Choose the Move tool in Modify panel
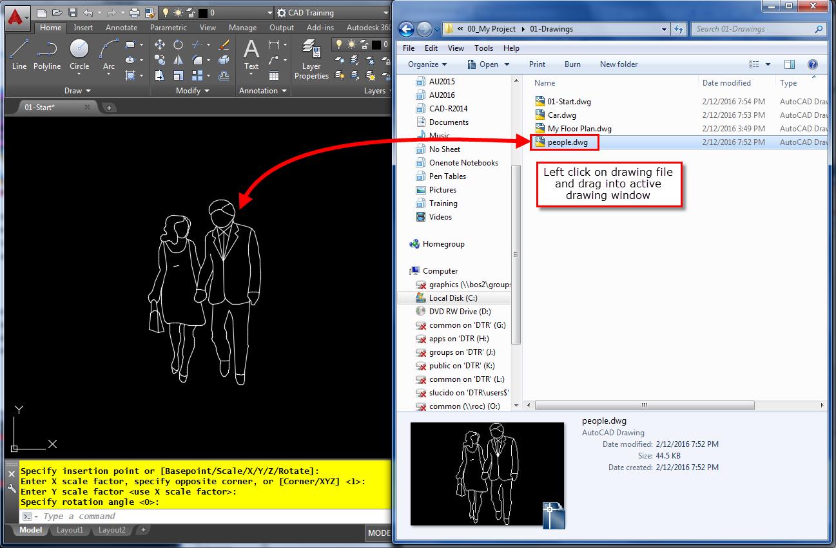The image size is (836, 548). (x=160, y=44)
